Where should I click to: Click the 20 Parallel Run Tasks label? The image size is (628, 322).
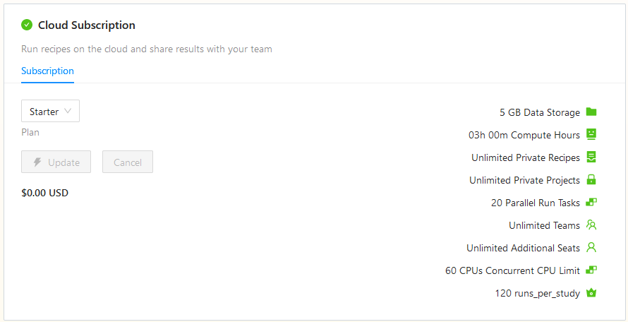[535, 203]
